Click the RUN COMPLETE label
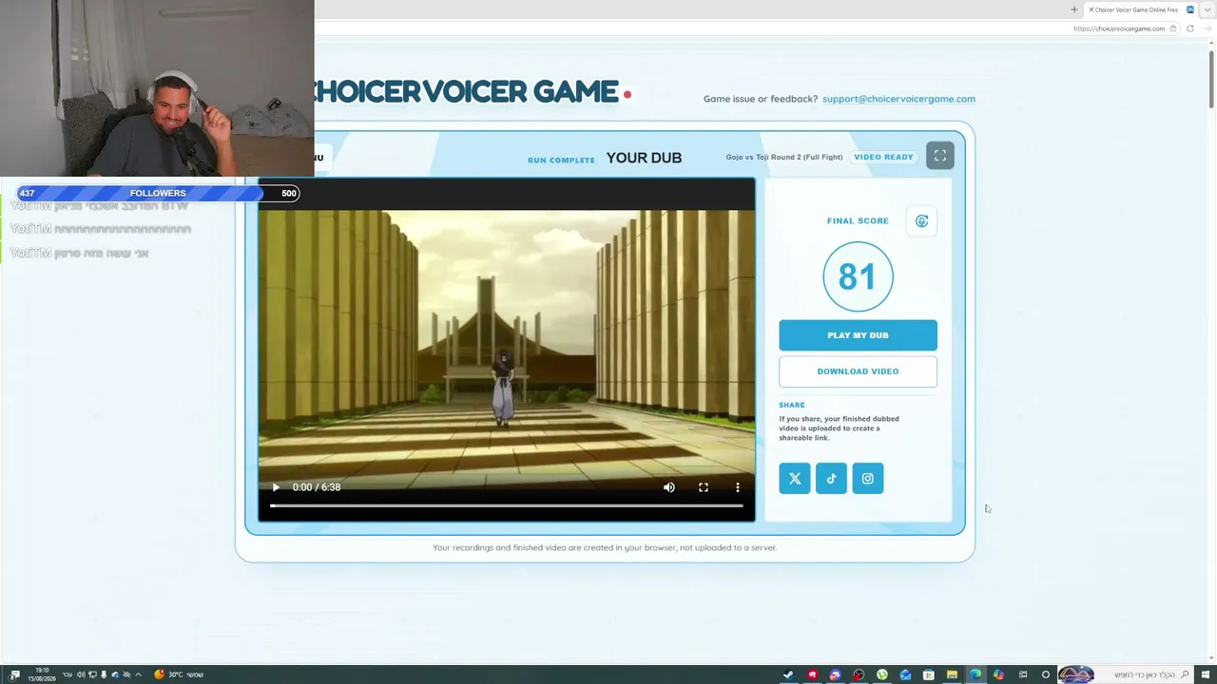The image size is (1217, 684). [561, 160]
